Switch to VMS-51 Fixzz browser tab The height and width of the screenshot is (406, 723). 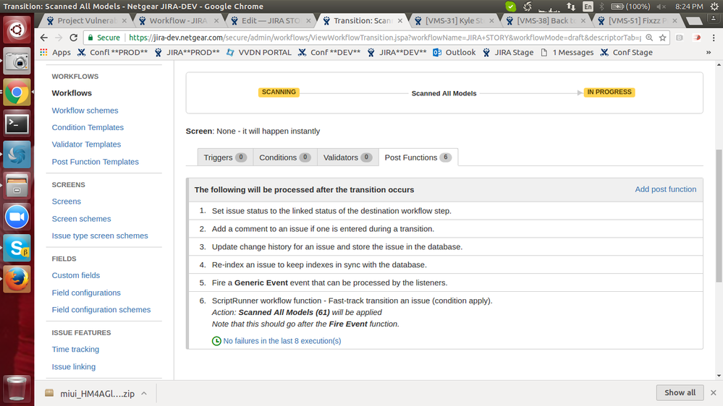(638, 21)
